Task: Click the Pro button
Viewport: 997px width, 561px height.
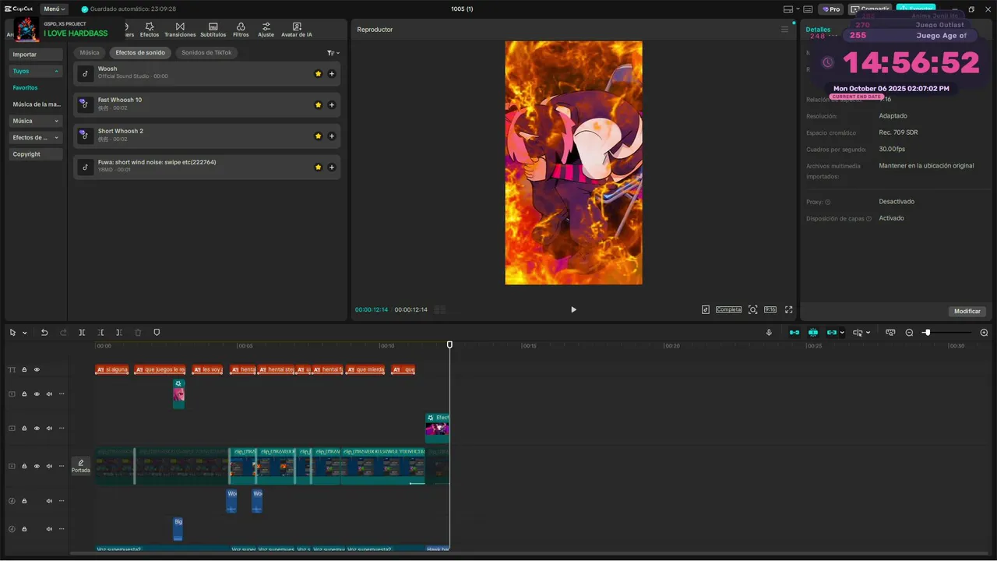Action: 831,9
